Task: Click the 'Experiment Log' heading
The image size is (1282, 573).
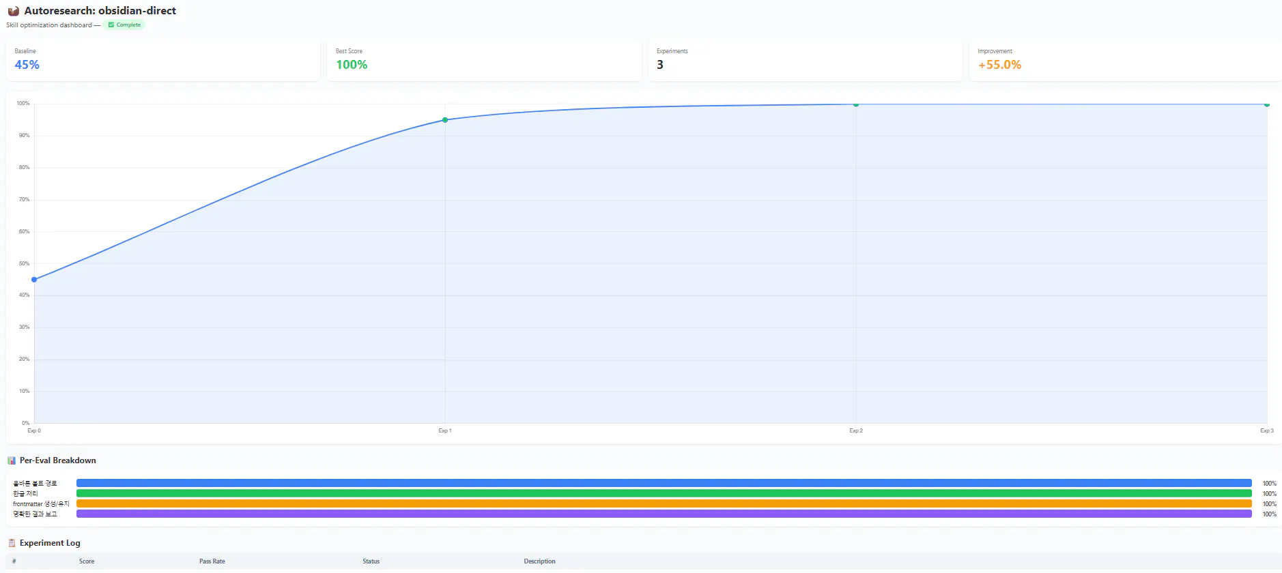Action: point(50,543)
